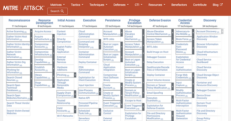The height and width of the screenshot is (121, 231).
Task: Open the Acquire Access technique
Action: click(x=43, y=32)
